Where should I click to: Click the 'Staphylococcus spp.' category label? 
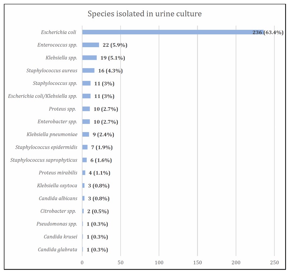[x=55, y=83]
